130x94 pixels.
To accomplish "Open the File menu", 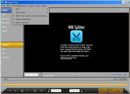I will coord(3,6).
